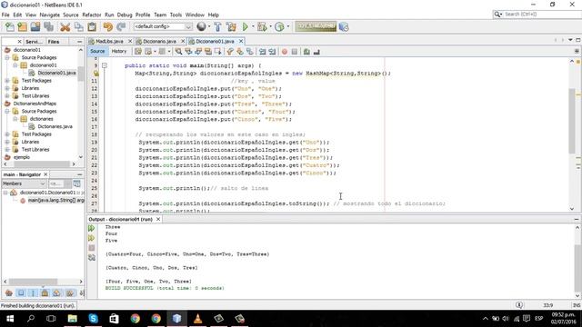Click the New File toolbar icon
This screenshot has height=327, width=582.
pos(10,26)
